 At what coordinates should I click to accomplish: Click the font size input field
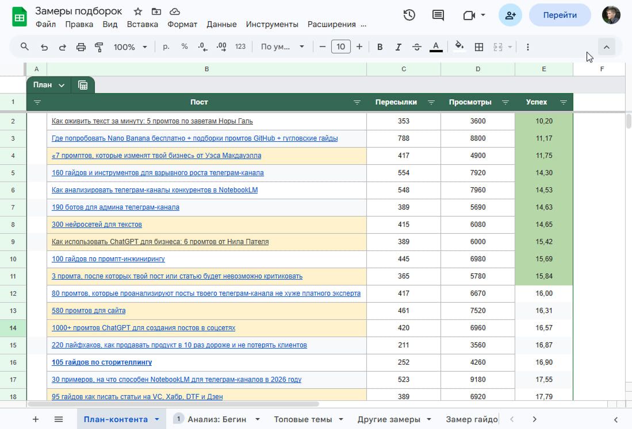pyautogui.click(x=341, y=47)
